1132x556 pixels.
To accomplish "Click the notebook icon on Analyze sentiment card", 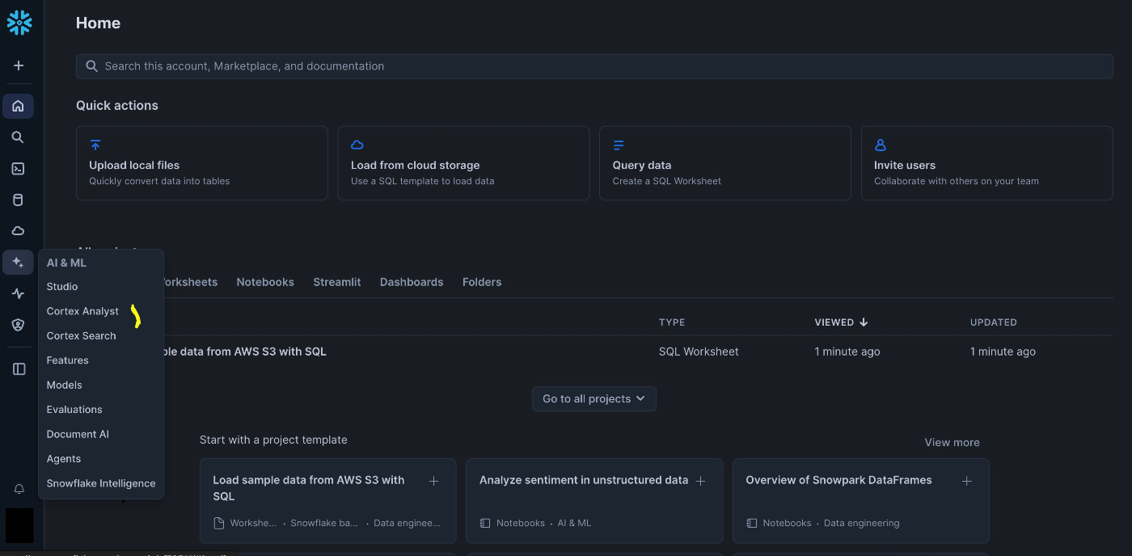I will [485, 523].
